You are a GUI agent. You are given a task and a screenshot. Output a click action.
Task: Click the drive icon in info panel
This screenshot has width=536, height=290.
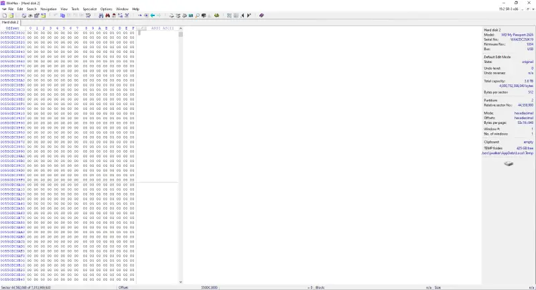click(509, 163)
